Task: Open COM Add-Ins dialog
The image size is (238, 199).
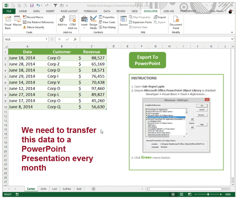Action: pos(72,23)
